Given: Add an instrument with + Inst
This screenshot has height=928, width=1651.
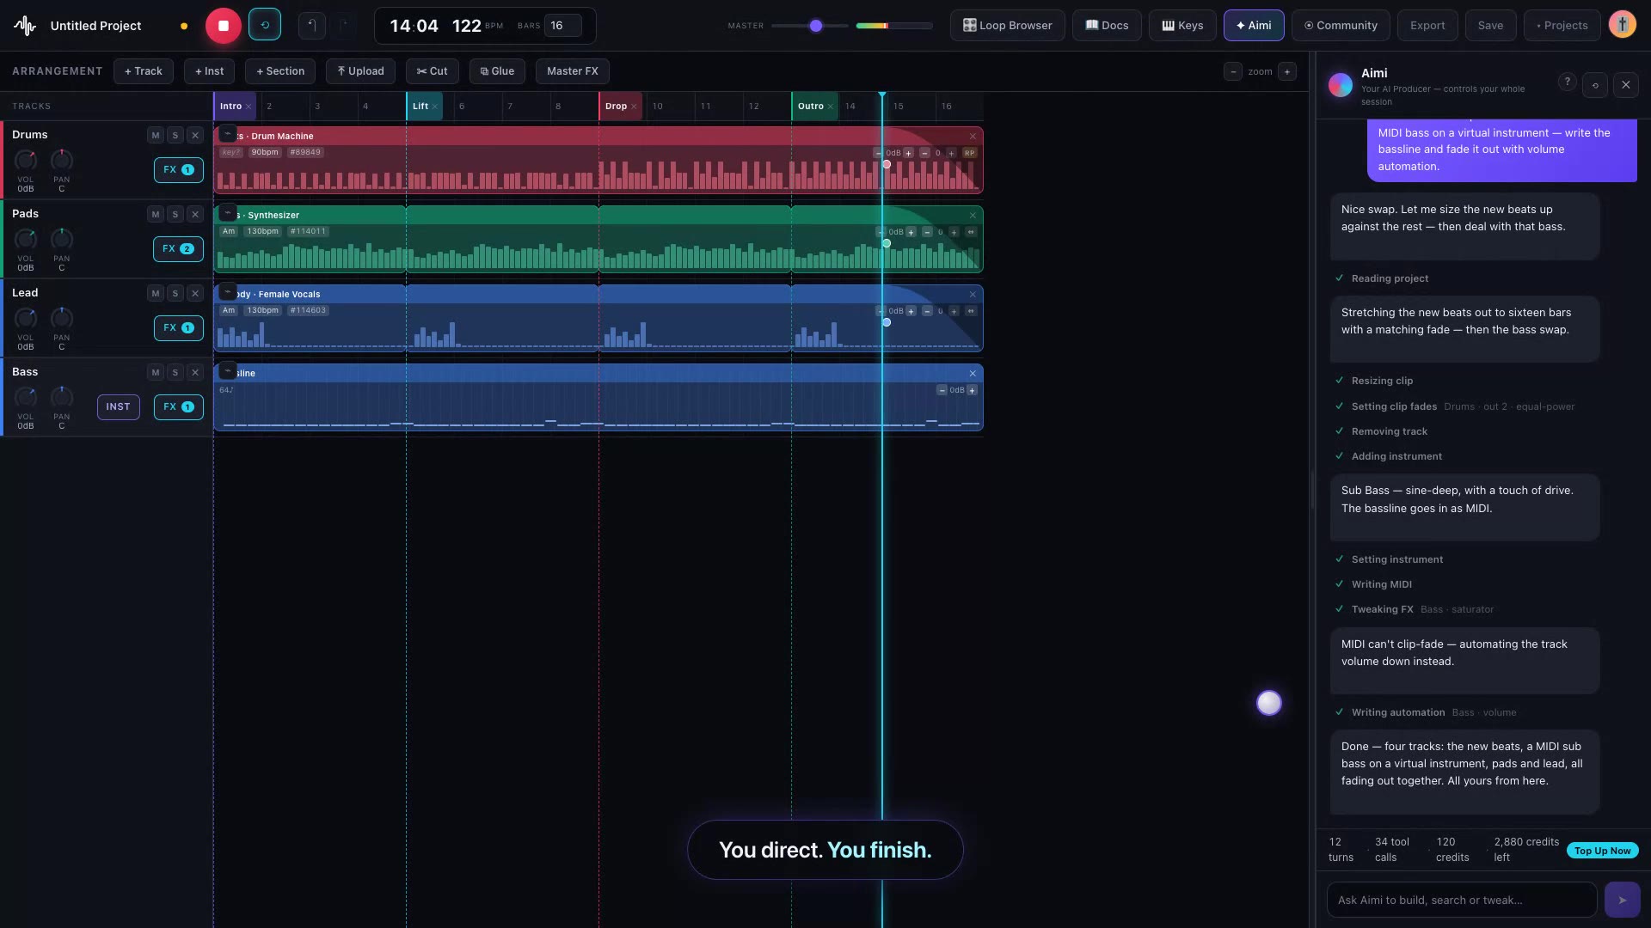Looking at the screenshot, I should (x=209, y=71).
